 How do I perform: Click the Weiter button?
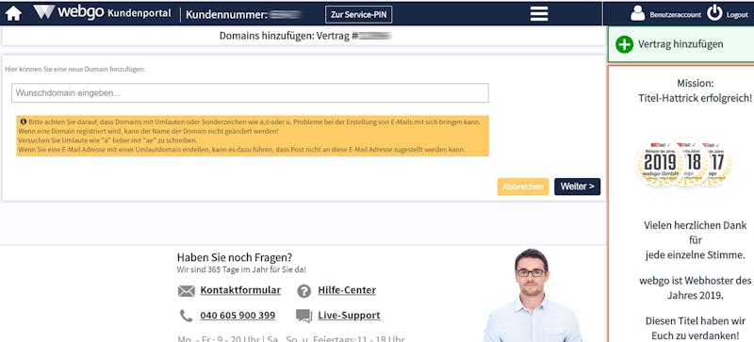tap(577, 187)
